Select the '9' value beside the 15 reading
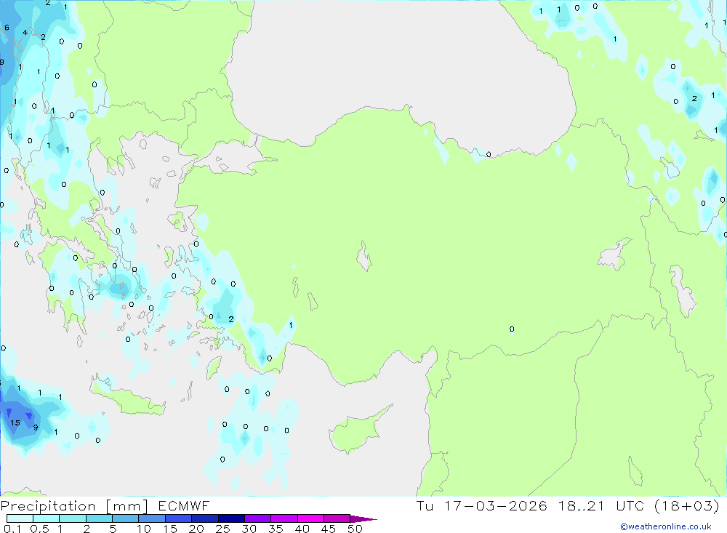727x533 pixels. pos(36,428)
